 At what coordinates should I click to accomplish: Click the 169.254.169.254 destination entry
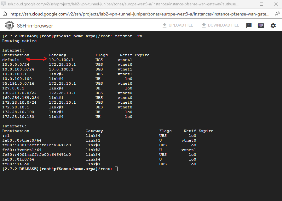[21, 98]
